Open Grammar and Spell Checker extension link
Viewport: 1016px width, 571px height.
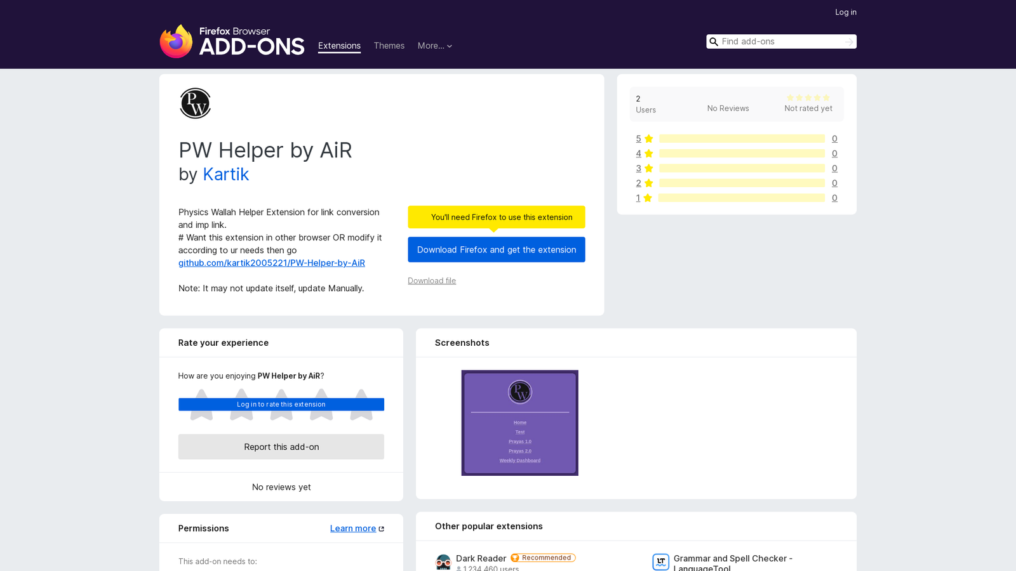click(x=733, y=563)
